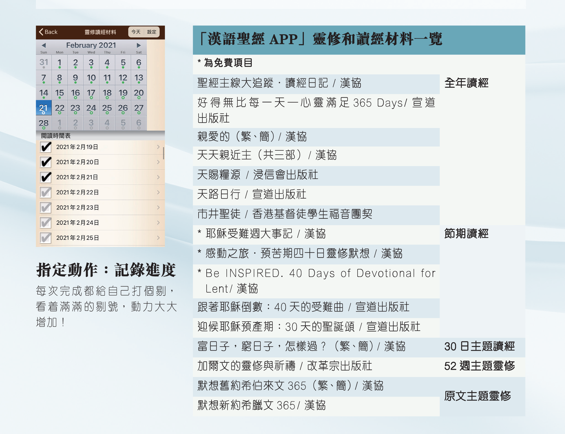Screen dimensions: 565x434
Task: Open 2021年2月22日 entry chevron
Action: point(158,192)
